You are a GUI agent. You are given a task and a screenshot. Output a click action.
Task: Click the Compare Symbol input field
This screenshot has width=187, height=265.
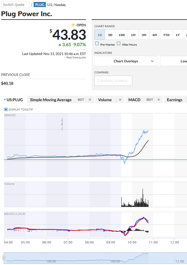(113, 81)
